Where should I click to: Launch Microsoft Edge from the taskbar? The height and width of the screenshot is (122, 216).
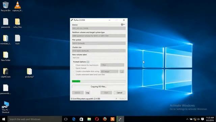(74, 119)
